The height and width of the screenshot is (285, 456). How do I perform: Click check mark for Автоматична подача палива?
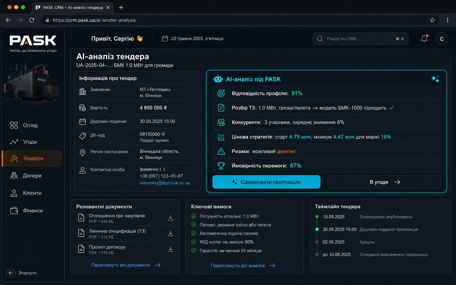(x=194, y=233)
